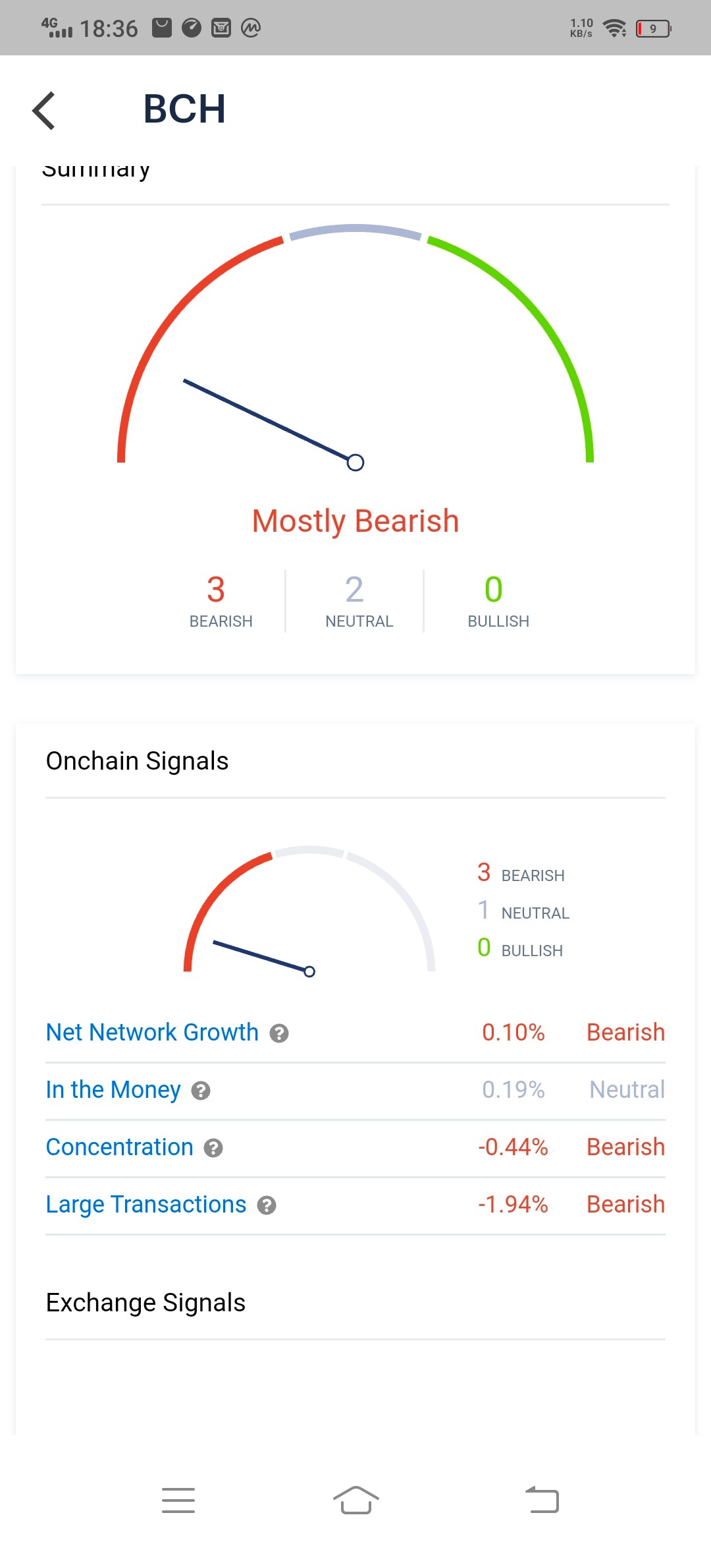Open help icon for In the Money
711x1542 pixels.
pos(201,1091)
